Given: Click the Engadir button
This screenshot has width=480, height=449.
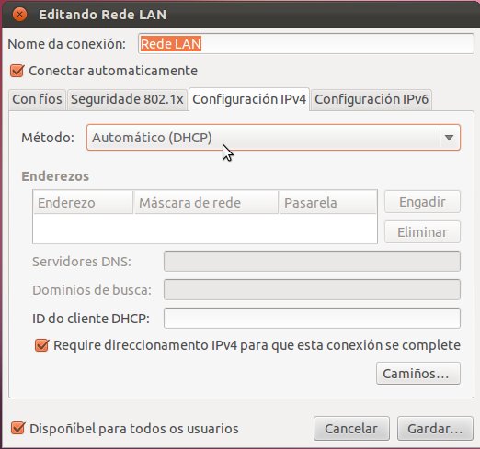Looking at the screenshot, I should (422, 202).
